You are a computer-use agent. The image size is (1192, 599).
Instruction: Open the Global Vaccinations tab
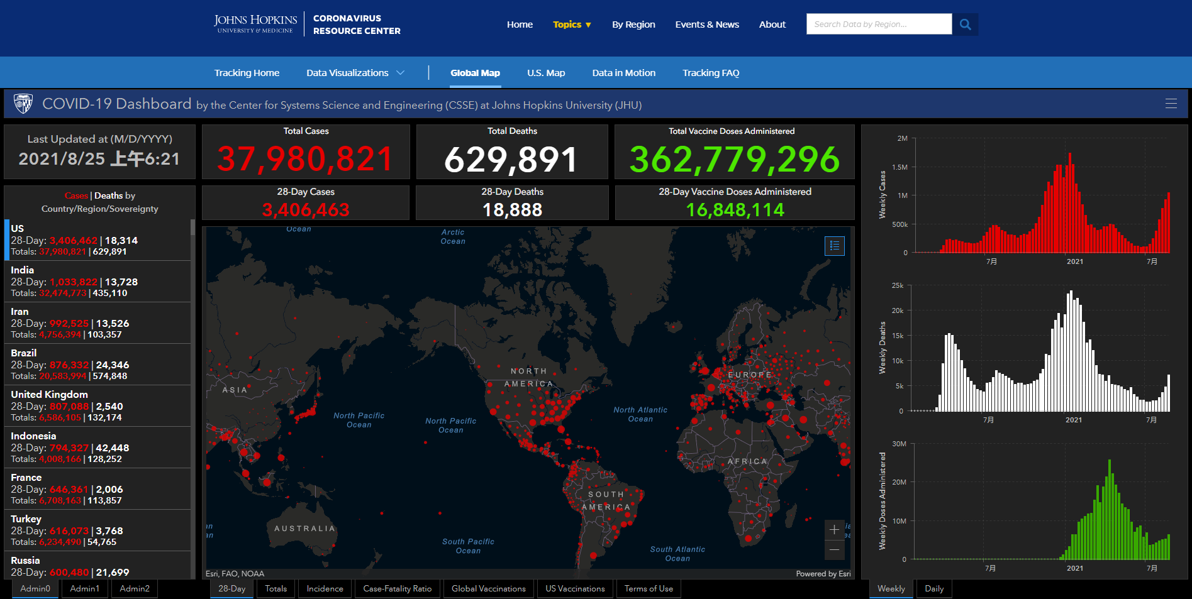[488, 589]
